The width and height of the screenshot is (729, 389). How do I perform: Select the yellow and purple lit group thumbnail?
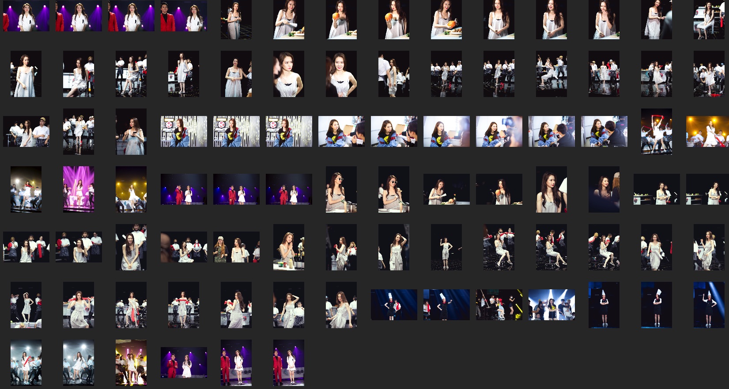tap(131, 363)
